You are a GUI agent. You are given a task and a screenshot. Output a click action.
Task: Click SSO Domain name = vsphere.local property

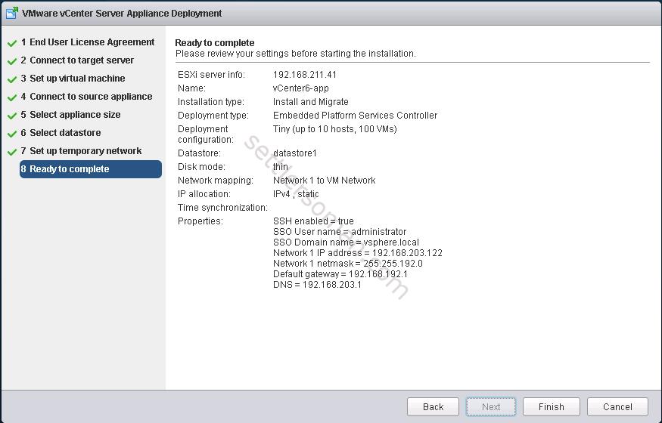tap(346, 242)
